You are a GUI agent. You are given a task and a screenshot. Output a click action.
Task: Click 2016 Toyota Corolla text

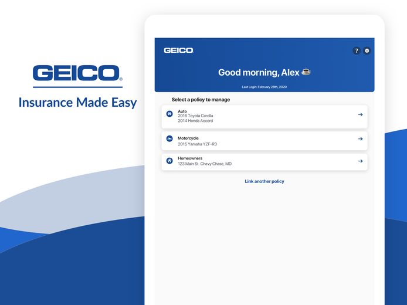coord(195,116)
